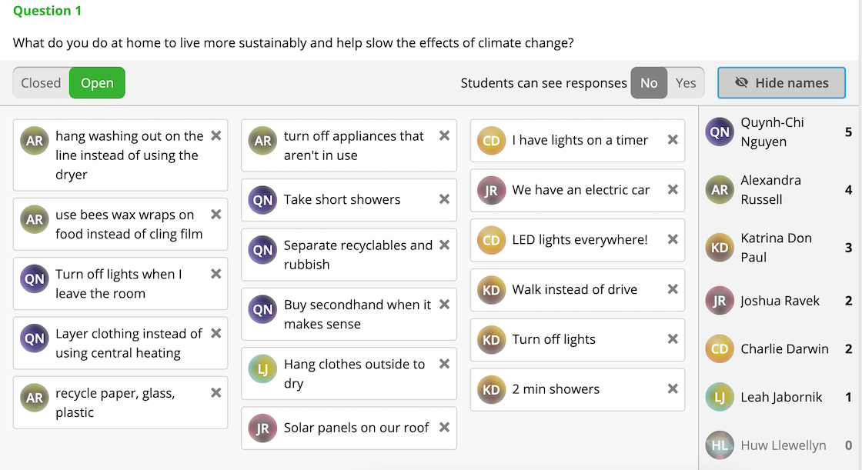Click LJ avatar on 'Hang clothes outside' card
Viewport: 862px width, 470px height.
point(263,369)
